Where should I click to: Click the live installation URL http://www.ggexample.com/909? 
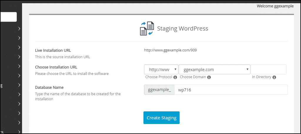(x=170, y=50)
